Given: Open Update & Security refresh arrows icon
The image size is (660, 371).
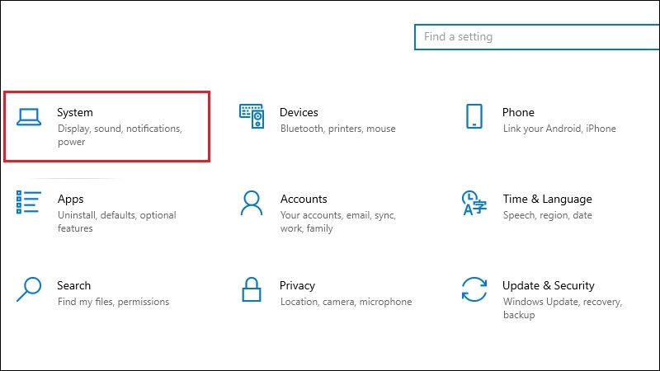Looking at the screenshot, I should coord(474,289).
